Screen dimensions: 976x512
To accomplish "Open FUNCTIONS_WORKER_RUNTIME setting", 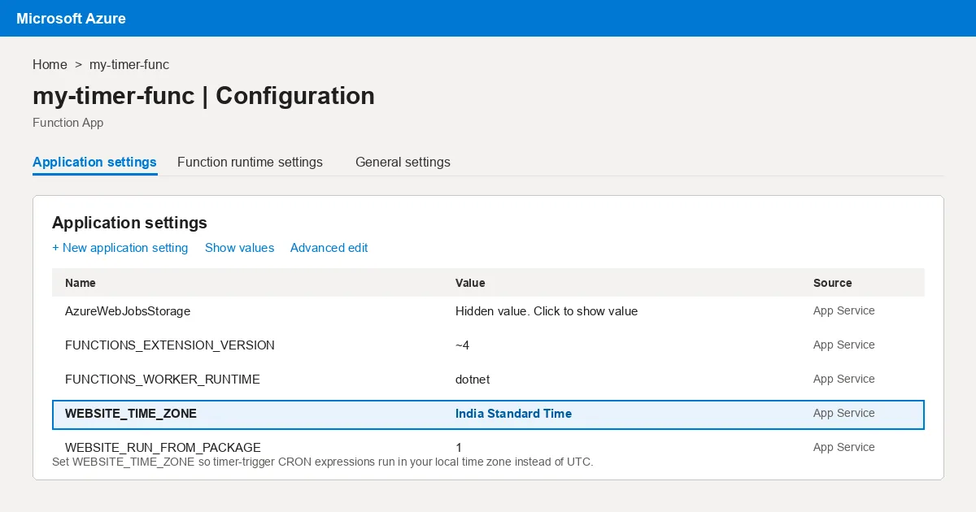I will [163, 380].
